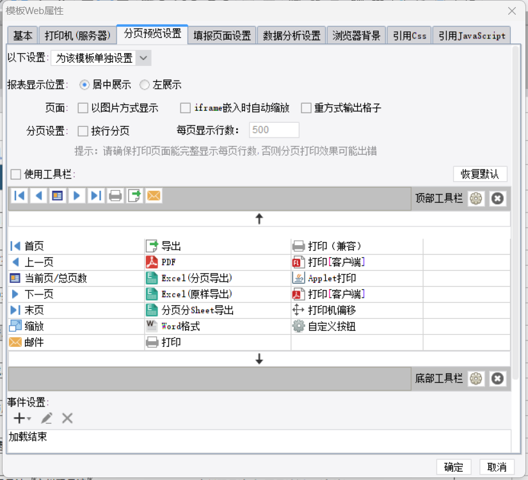Enable 以图片方式显示 checkbox
528x480 pixels.
[x=83, y=108]
